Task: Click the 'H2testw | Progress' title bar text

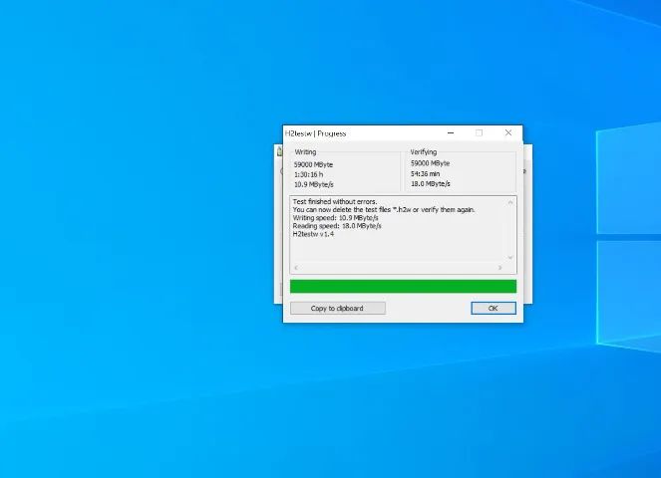Action: 315,133
